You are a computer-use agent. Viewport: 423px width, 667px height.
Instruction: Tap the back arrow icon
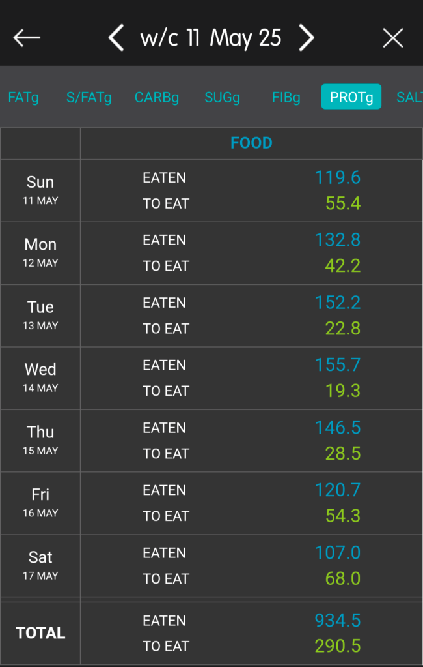(27, 38)
